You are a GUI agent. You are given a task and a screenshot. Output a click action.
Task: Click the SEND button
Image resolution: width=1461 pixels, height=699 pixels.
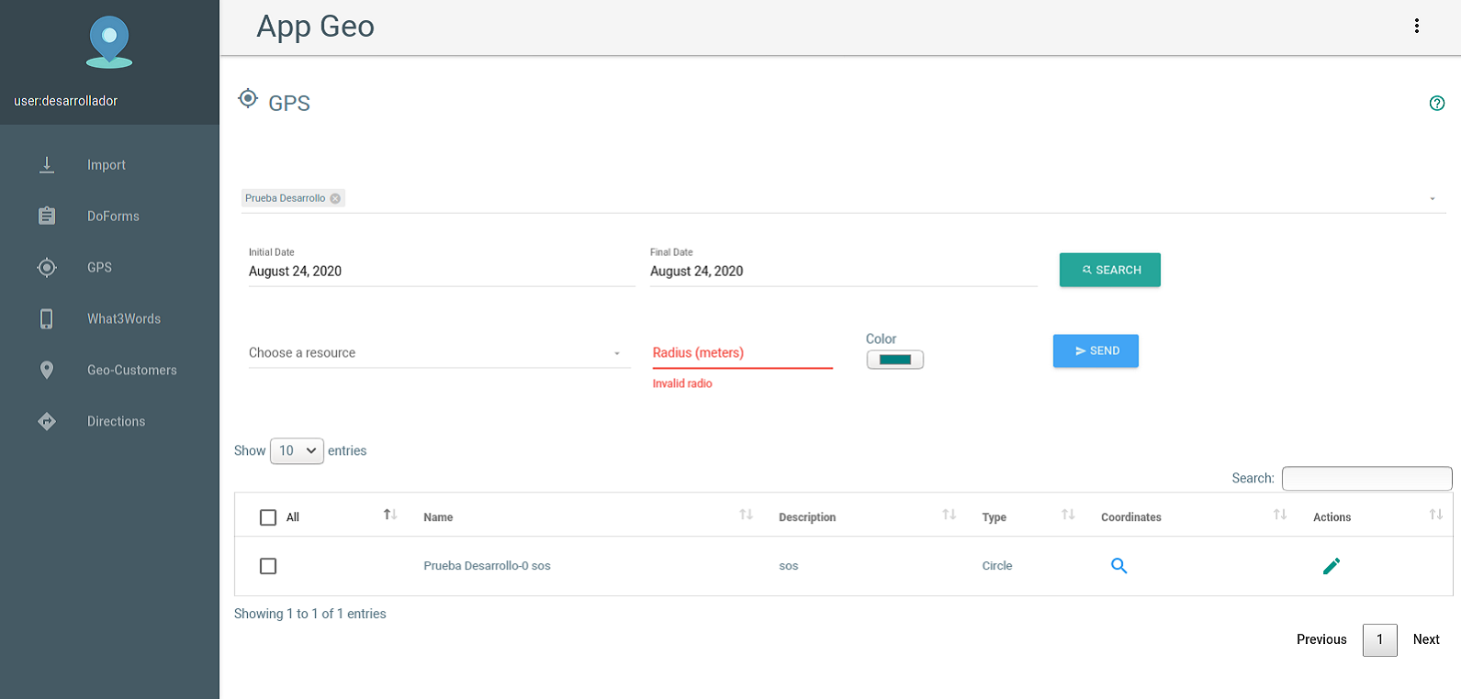pos(1096,350)
